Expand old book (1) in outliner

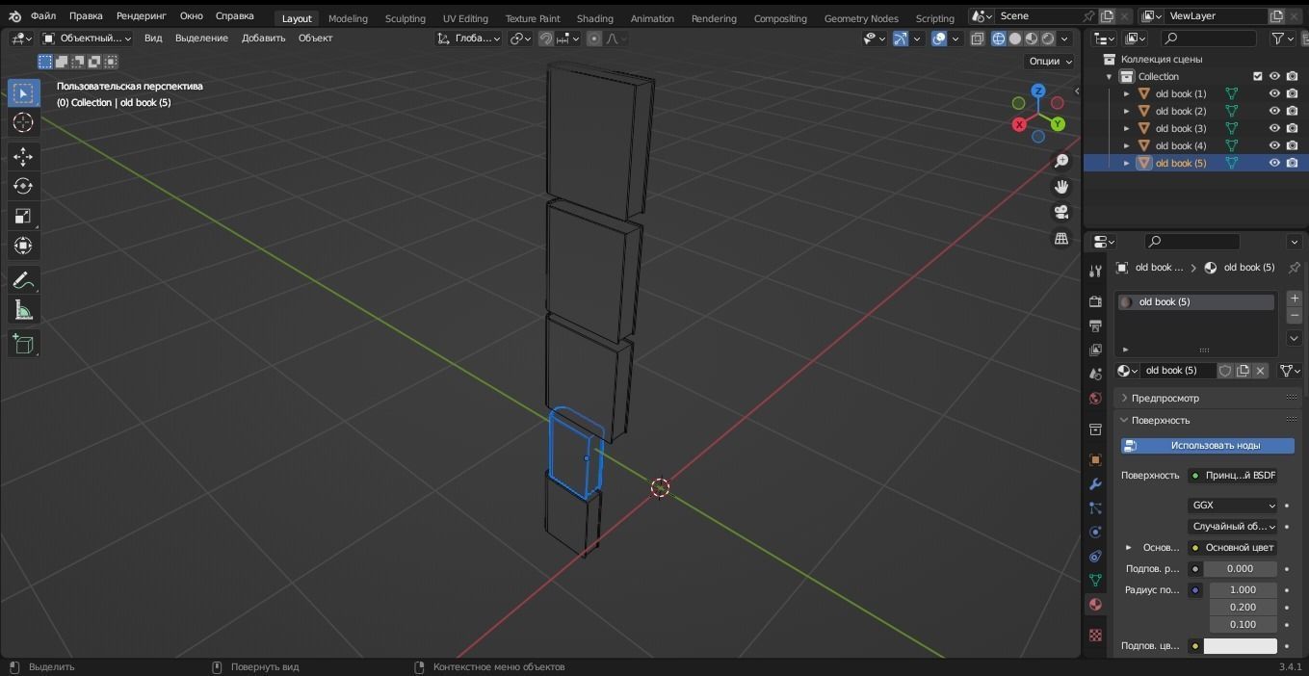[1126, 93]
